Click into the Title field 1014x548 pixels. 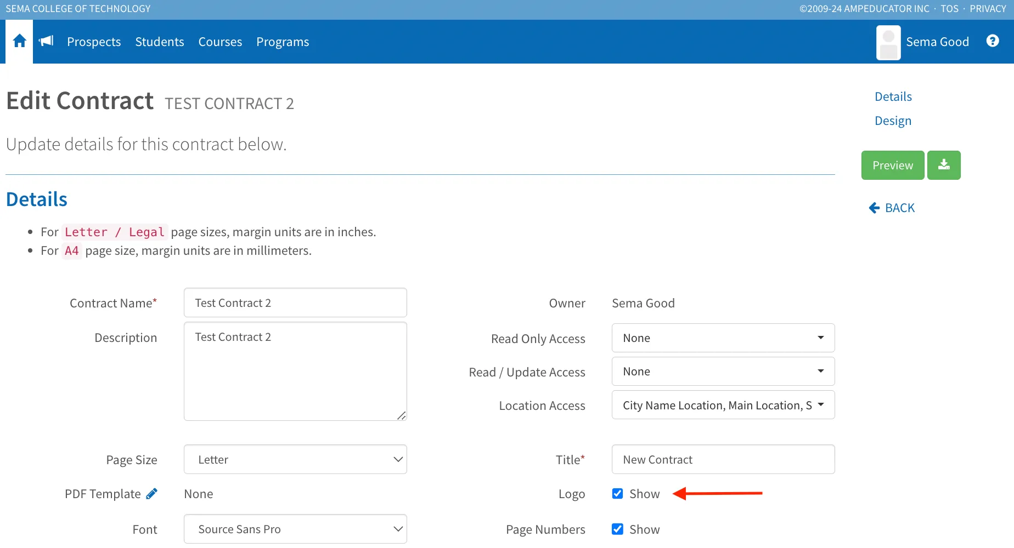723,459
